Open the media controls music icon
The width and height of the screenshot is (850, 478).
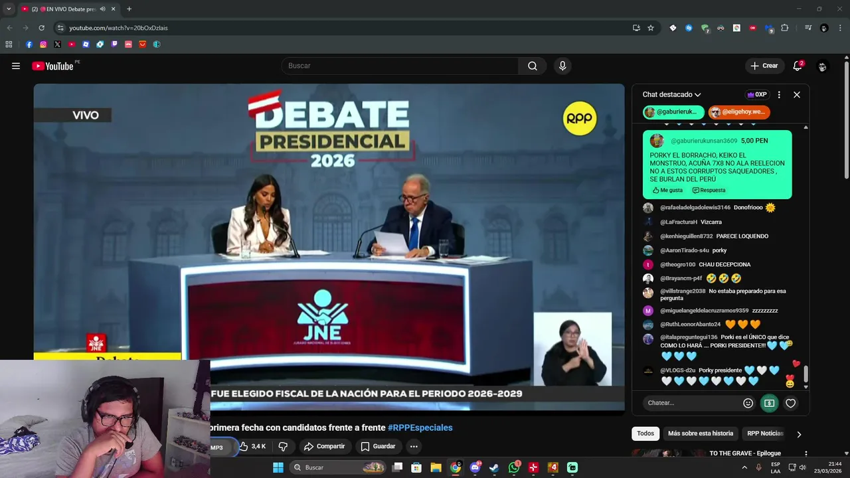(x=808, y=28)
